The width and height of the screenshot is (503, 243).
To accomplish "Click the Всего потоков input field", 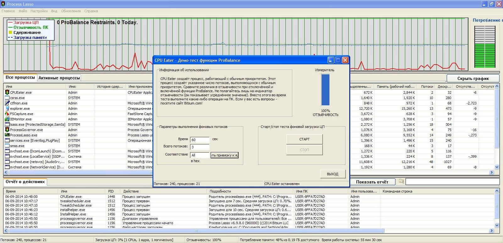I will coord(200,147).
